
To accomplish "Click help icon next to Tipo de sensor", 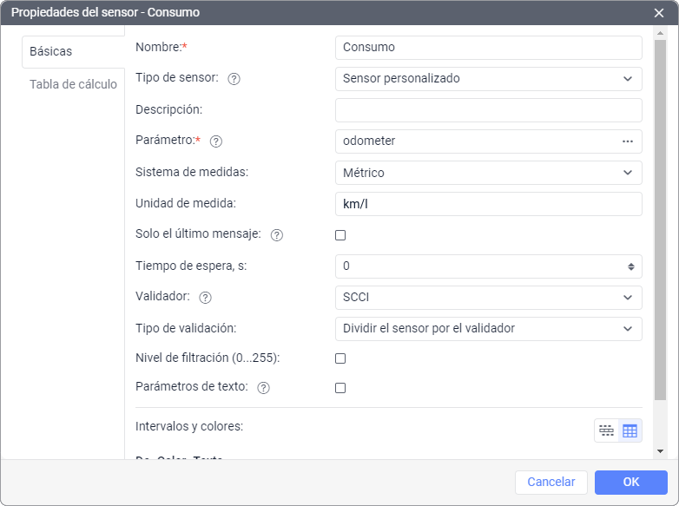I will [234, 79].
